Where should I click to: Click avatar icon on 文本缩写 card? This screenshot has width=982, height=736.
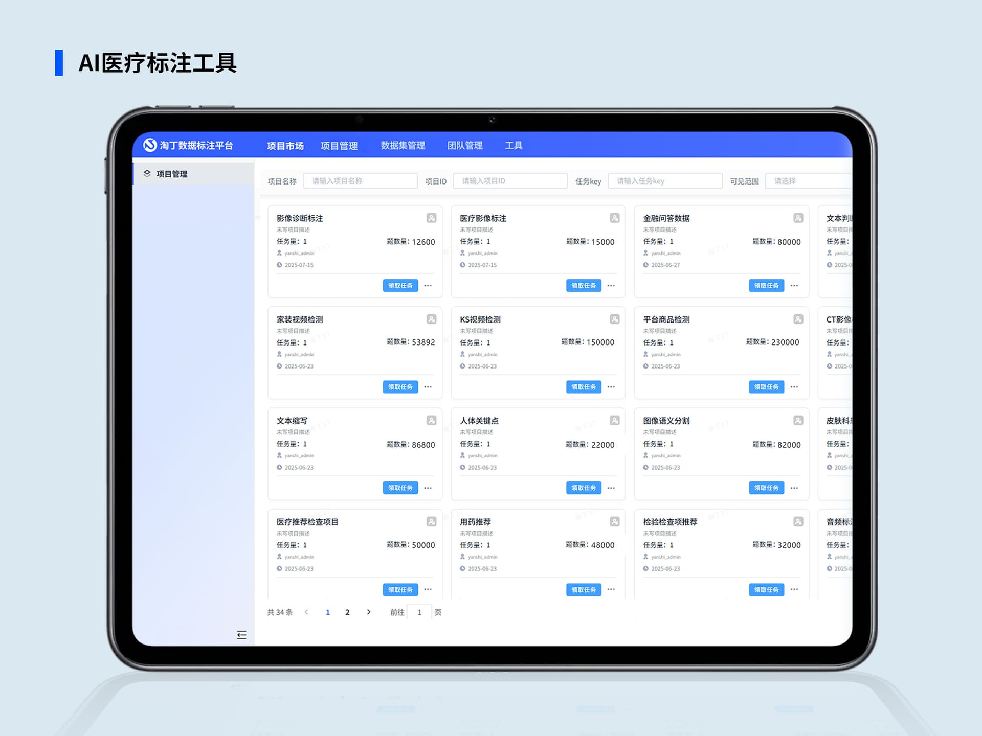pyautogui.click(x=431, y=421)
